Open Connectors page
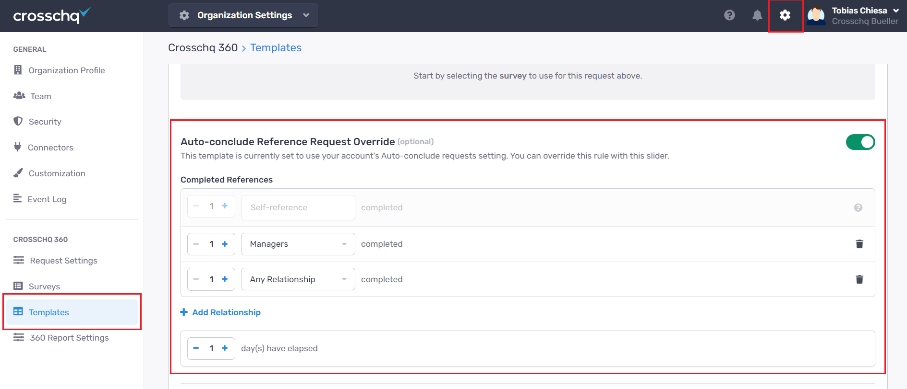 point(50,148)
